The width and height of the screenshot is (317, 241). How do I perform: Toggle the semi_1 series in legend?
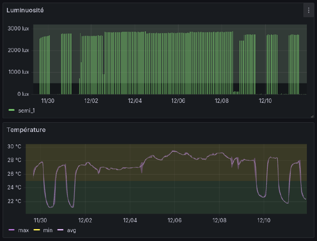coord(26,110)
